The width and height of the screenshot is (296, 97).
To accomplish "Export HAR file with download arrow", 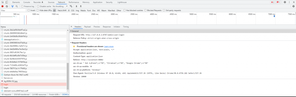I will click(x=81, y=6).
